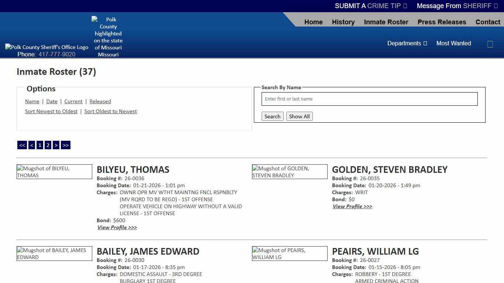Click the Search button
Viewport: 504px width, 283px height.
pyautogui.click(x=272, y=116)
